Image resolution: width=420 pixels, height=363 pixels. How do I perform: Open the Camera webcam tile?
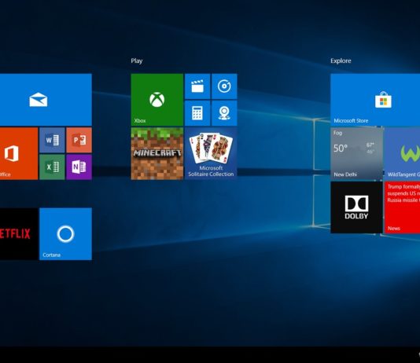[224, 113]
